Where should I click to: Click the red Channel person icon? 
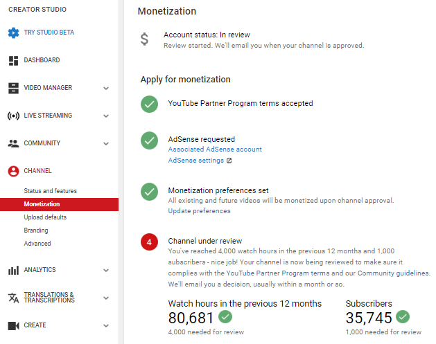(13, 171)
